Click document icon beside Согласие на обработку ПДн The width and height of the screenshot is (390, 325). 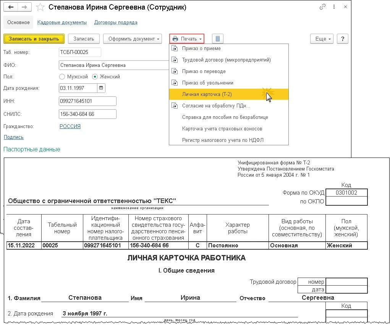(x=175, y=106)
